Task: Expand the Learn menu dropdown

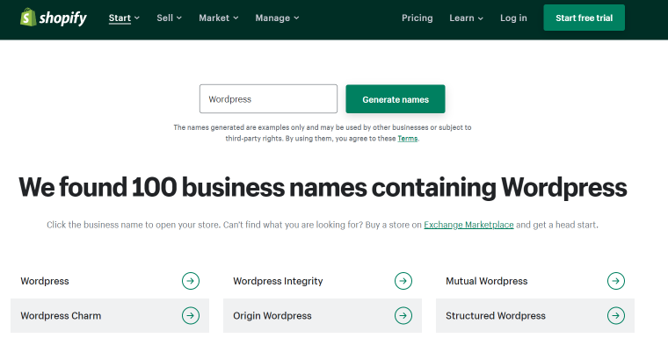Action: click(x=466, y=18)
